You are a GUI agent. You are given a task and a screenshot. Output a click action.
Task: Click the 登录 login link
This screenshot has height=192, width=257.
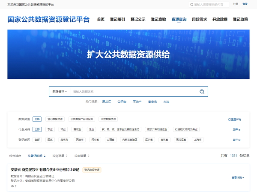pos(245,4)
